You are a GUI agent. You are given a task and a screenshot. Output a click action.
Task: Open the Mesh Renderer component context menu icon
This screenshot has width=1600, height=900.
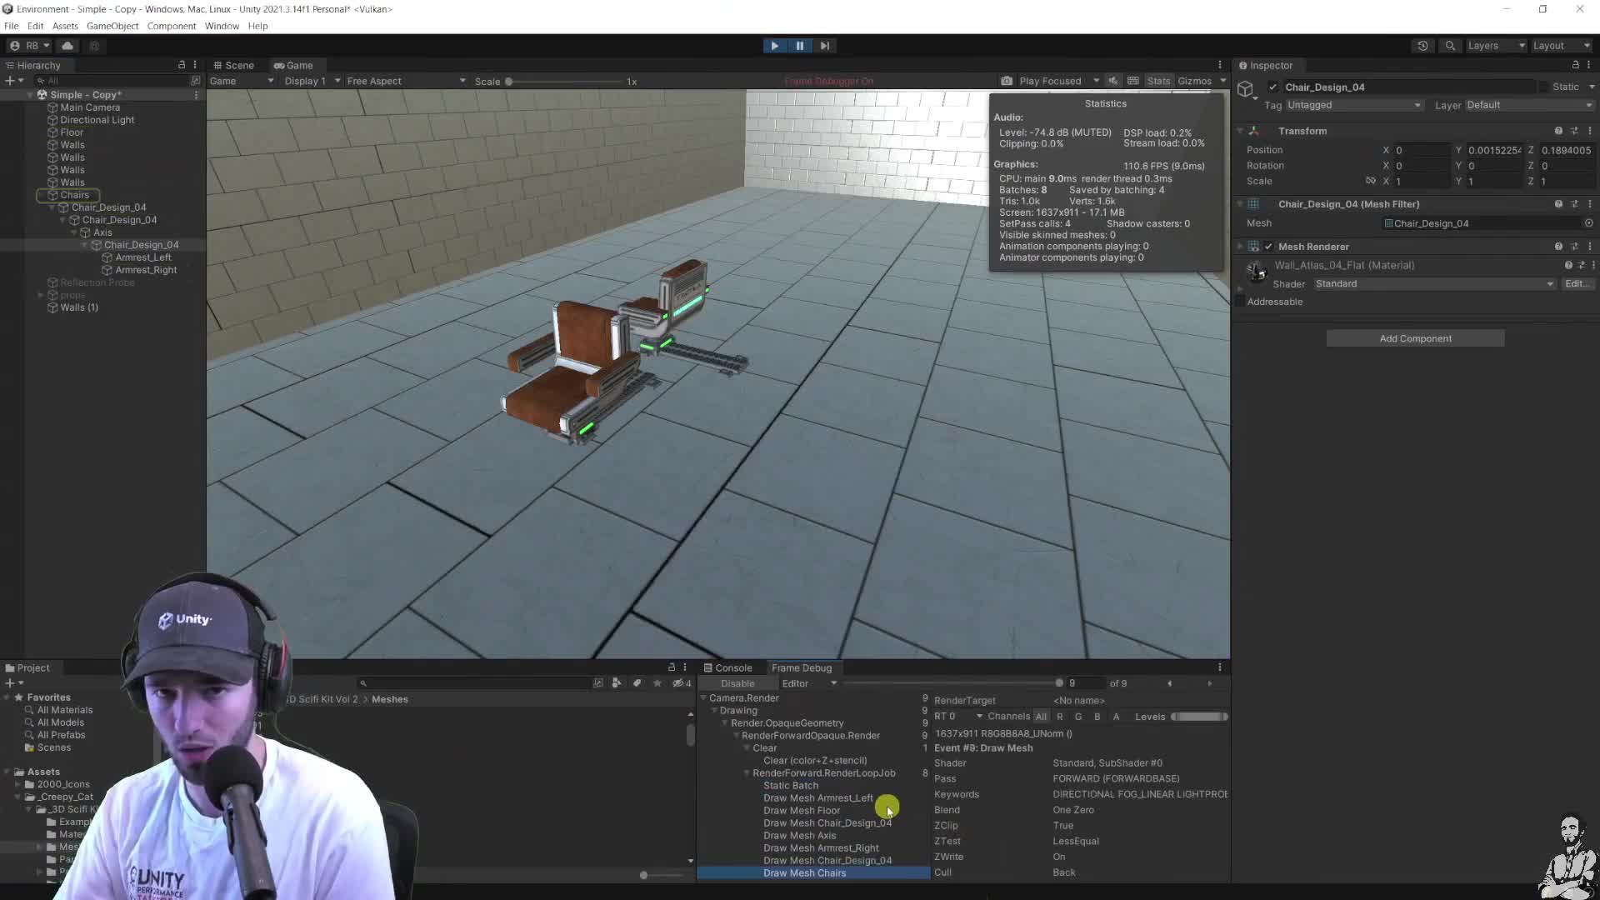click(x=1591, y=247)
